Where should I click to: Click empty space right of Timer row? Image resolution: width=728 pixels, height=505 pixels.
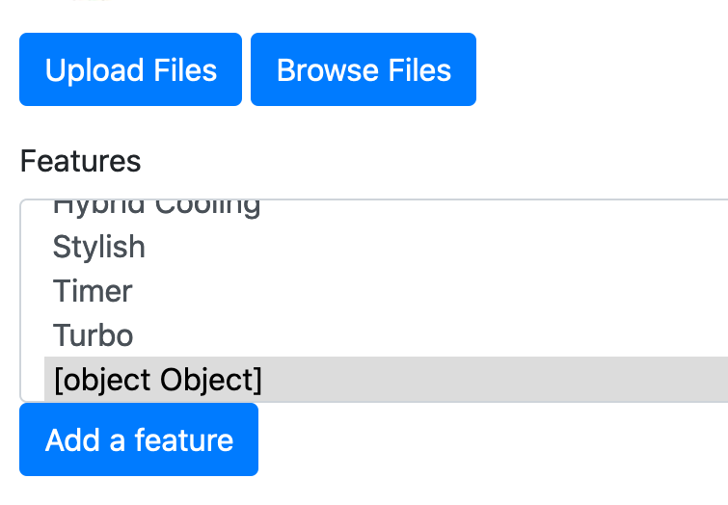tap(431, 290)
